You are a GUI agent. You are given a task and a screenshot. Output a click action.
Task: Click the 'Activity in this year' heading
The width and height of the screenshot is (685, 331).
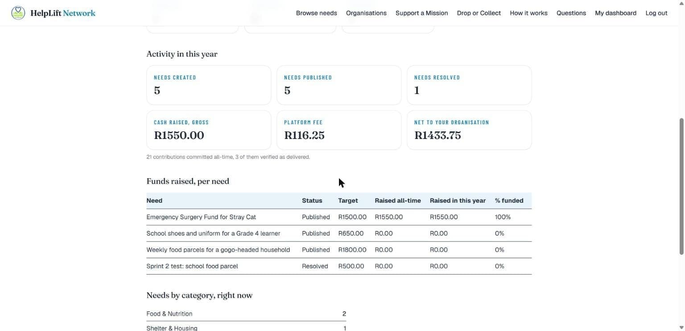click(x=182, y=54)
